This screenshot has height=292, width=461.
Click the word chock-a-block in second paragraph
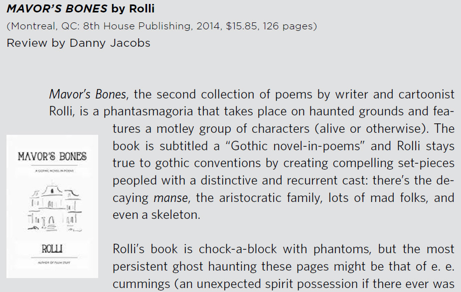point(238,249)
